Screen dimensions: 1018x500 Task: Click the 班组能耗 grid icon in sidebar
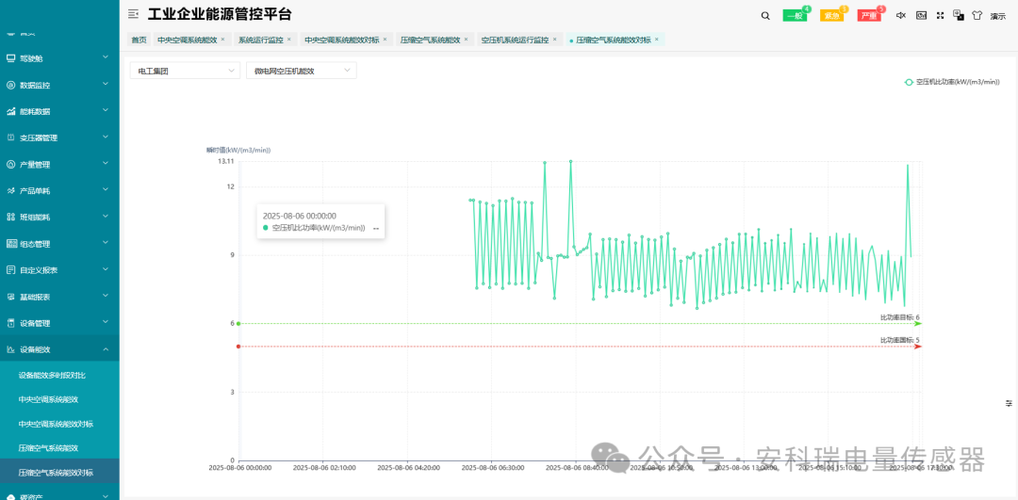click(10, 218)
